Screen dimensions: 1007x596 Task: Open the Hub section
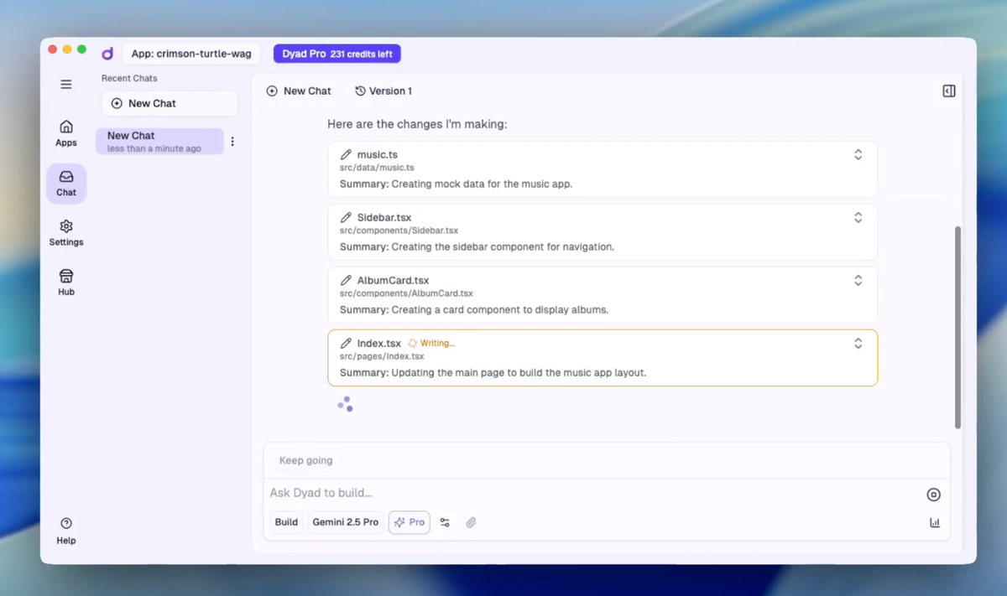pos(66,282)
